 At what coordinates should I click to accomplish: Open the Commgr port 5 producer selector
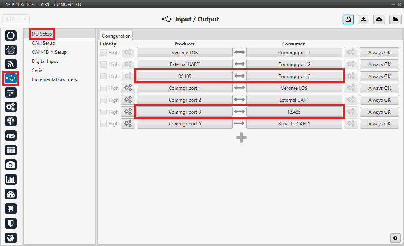point(185,124)
